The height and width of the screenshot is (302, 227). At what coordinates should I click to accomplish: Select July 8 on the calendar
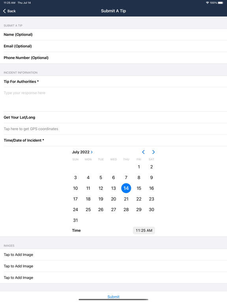pos(139,178)
